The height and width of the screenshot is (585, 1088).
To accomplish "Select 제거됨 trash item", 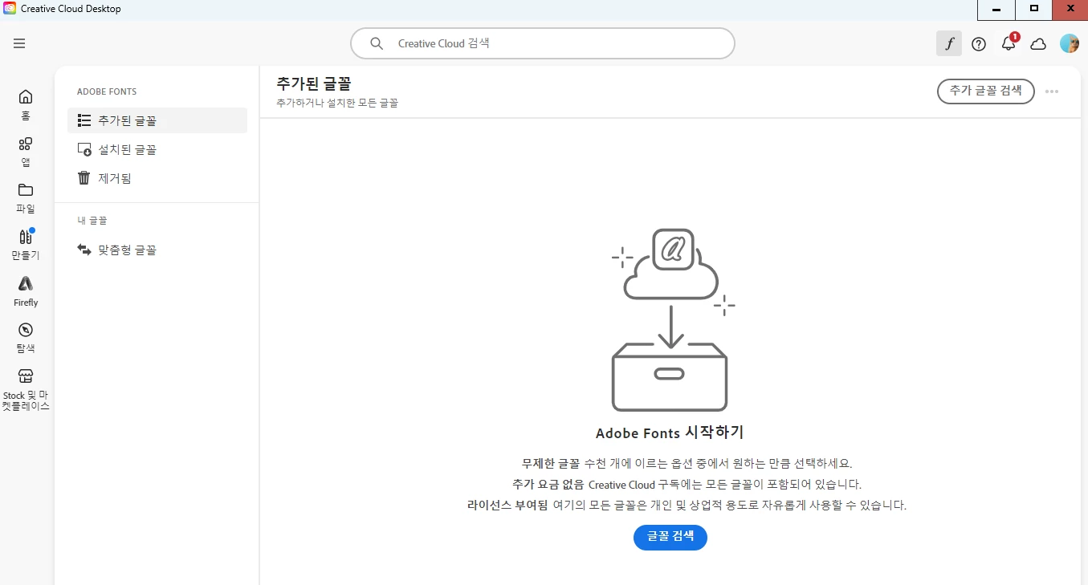I will [x=157, y=178].
